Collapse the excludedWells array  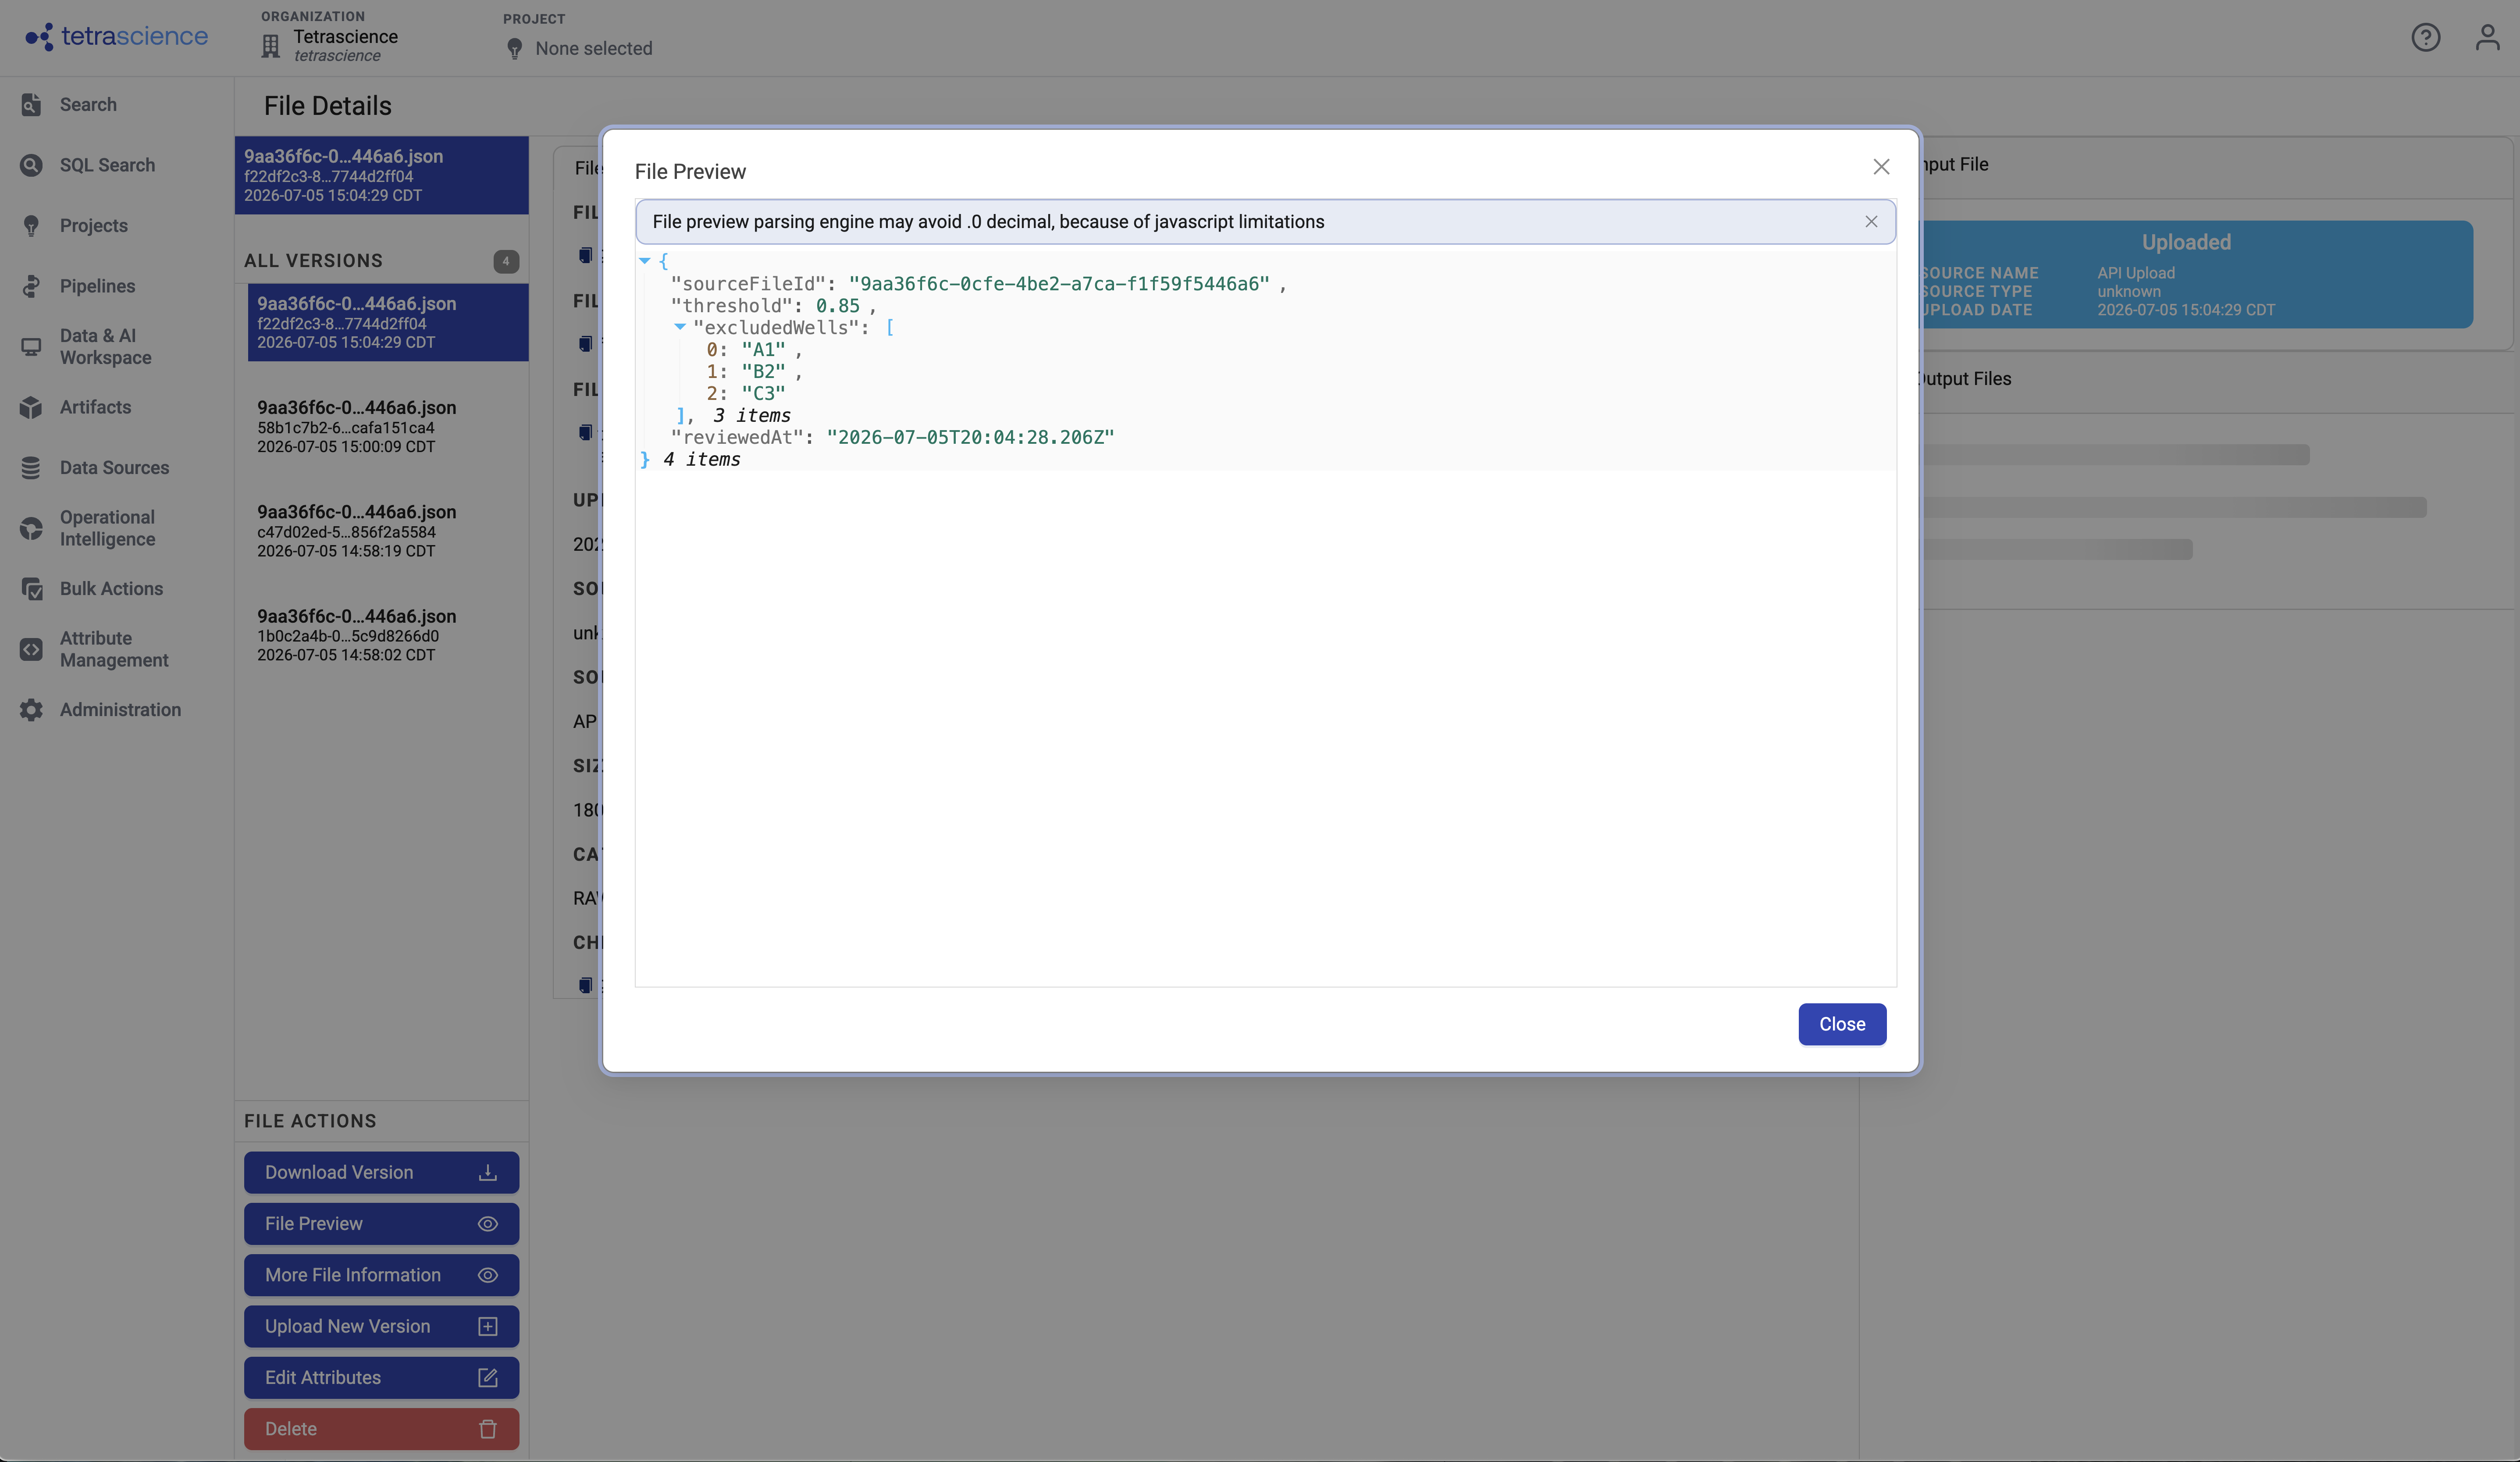[x=680, y=327]
